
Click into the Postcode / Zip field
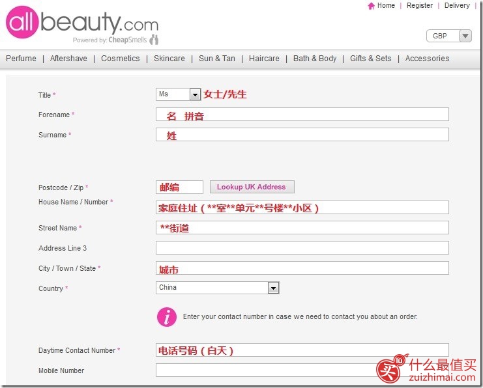(x=179, y=187)
